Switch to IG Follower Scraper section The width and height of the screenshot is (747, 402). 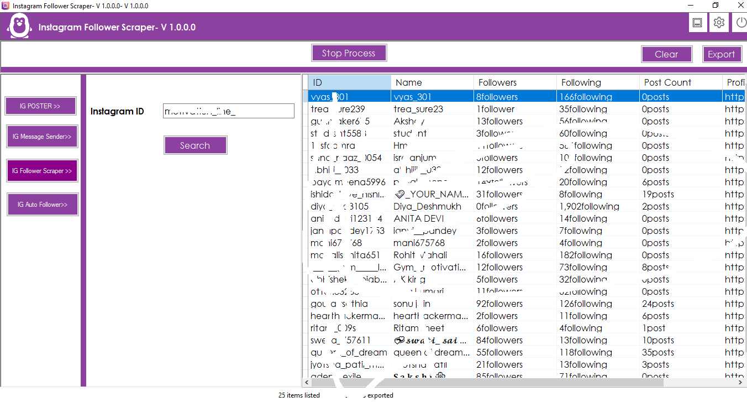pos(42,171)
